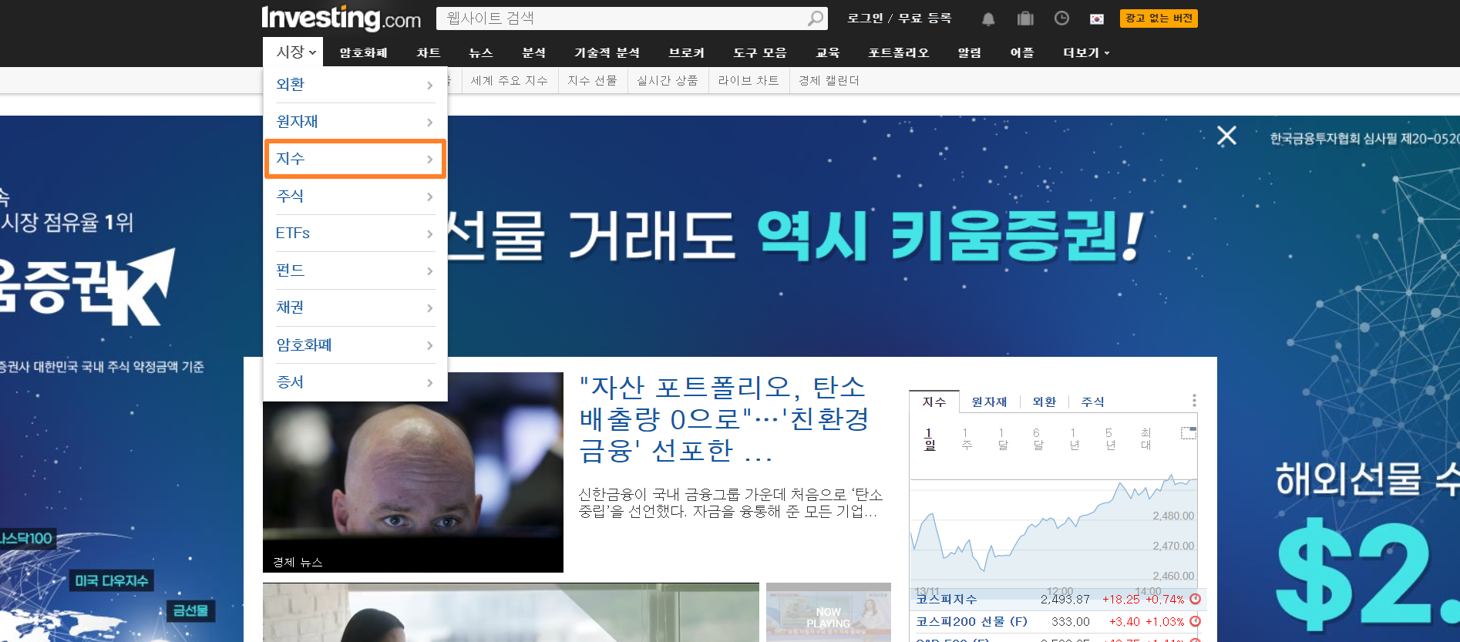Image resolution: width=1460 pixels, height=642 pixels.
Task: Click the 코스피200 선물 price 333.00
Action: (x=1071, y=621)
